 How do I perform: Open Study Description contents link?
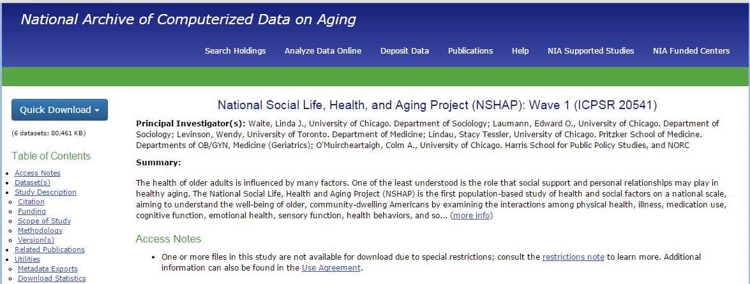tap(45, 192)
